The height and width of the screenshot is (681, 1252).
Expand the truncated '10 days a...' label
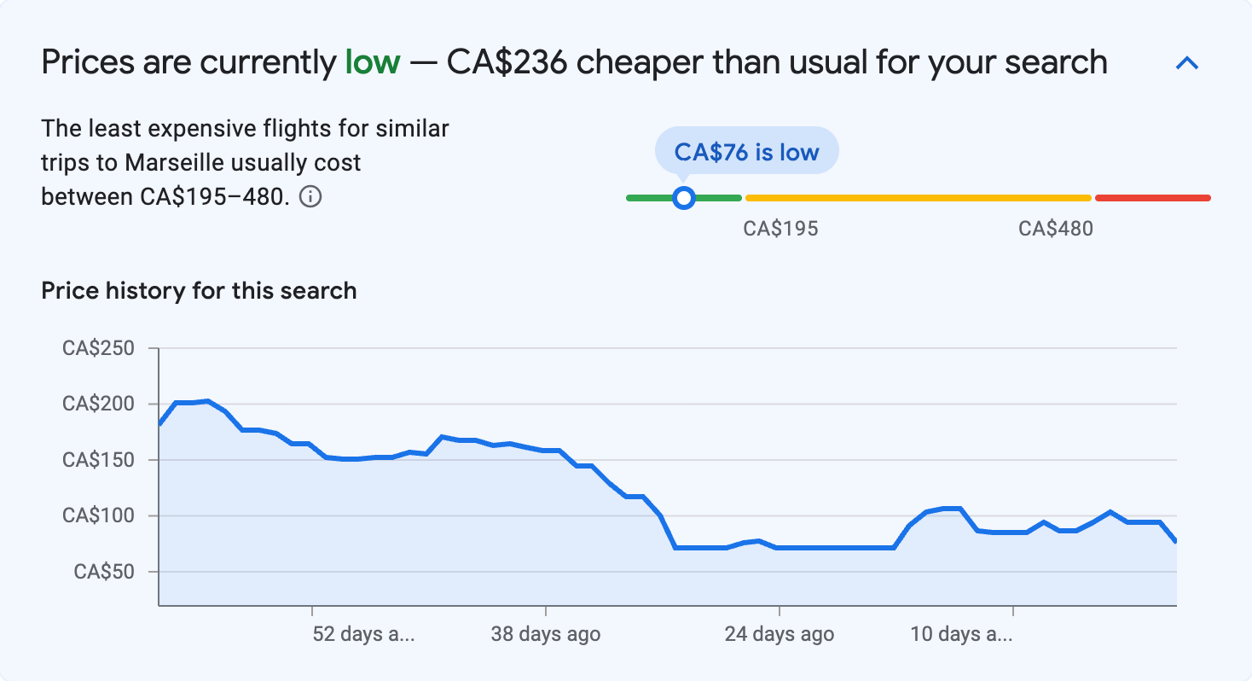click(960, 635)
